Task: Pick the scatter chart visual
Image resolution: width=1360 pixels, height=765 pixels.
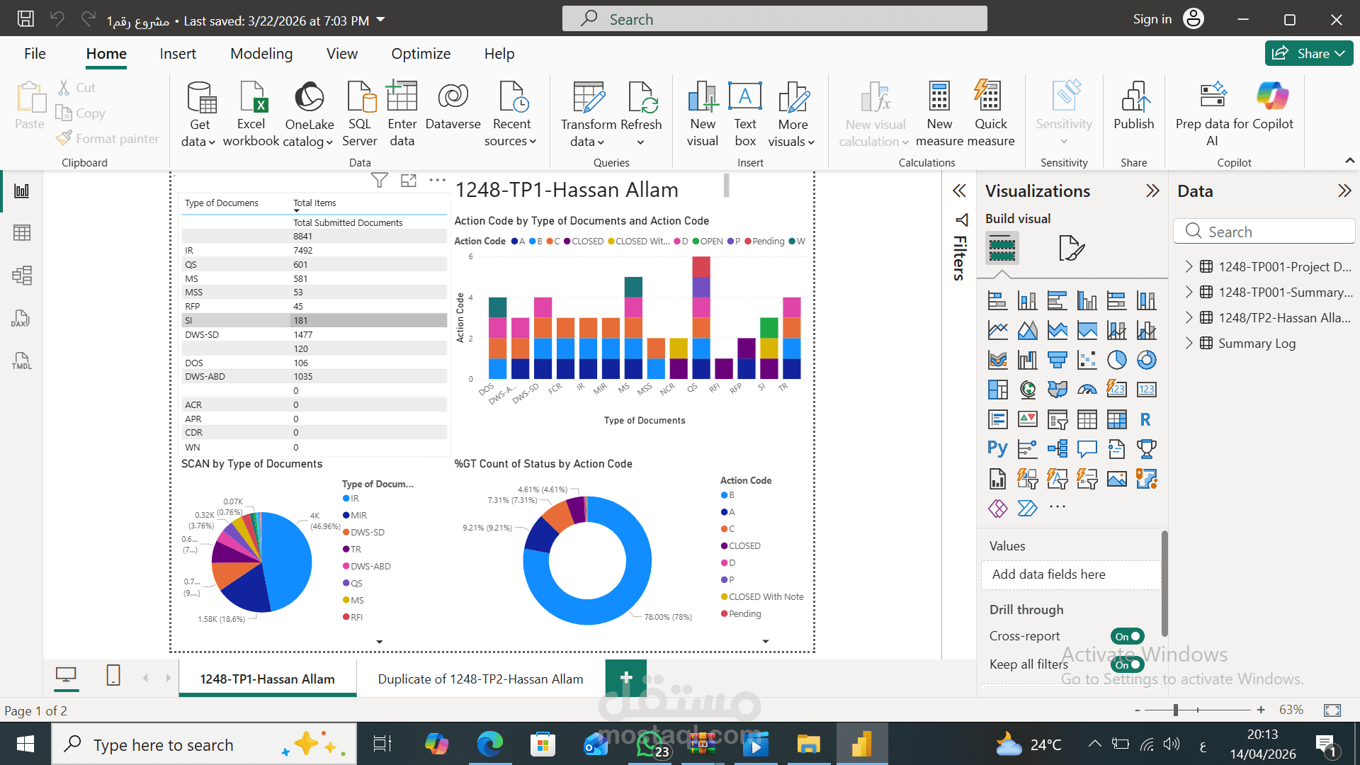Action: [1087, 360]
